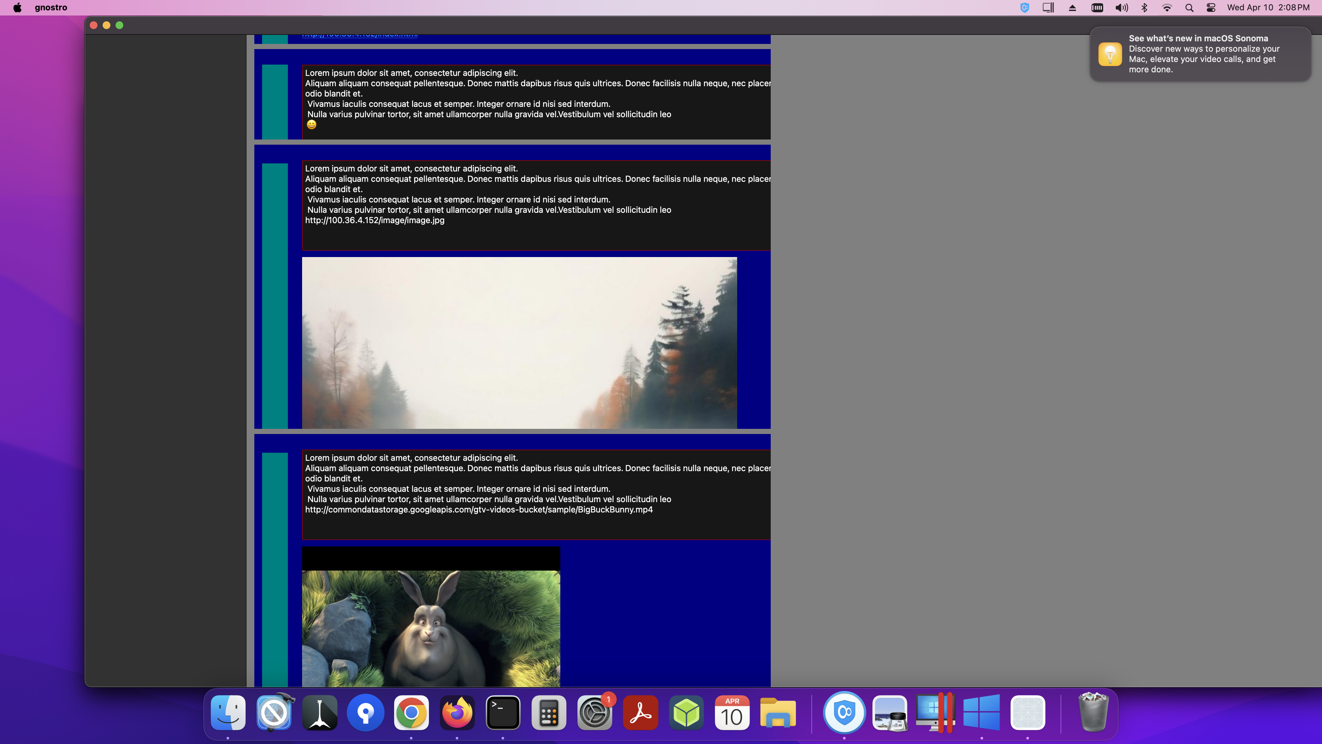Open the image.jpg URL in second post
This screenshot has width=1322, height=744.
pos(375,220)
